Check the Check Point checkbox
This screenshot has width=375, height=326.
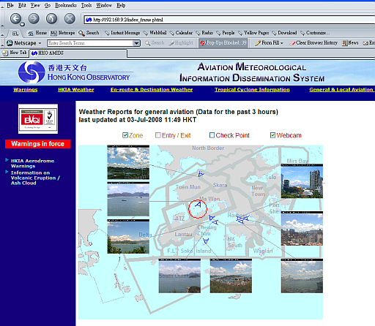[212, 135]
